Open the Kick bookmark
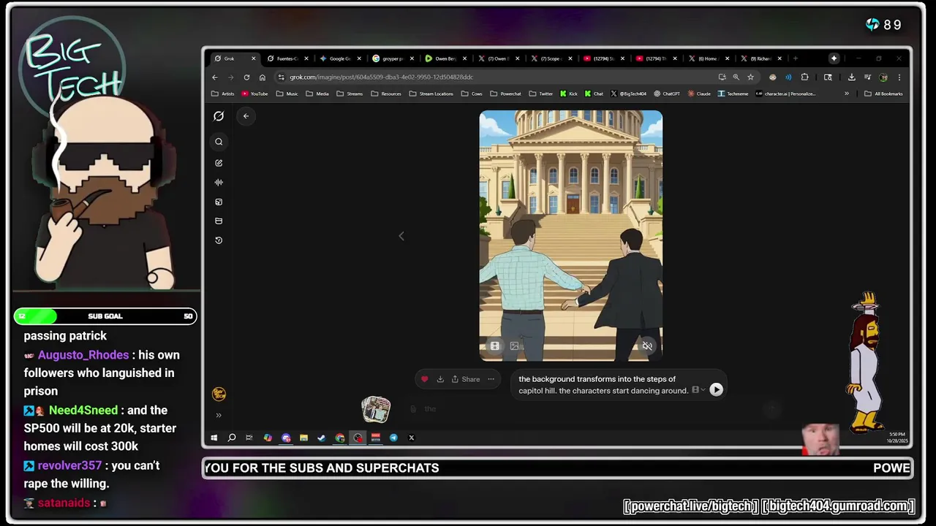This screenshot has width=936, height=526. click(x=569, y=94)
